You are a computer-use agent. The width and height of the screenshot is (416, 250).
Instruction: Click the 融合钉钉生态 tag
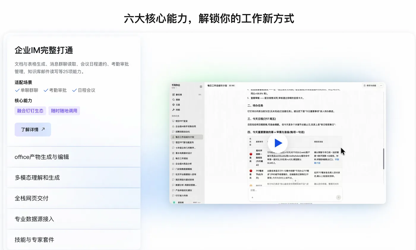pos(30,111)
